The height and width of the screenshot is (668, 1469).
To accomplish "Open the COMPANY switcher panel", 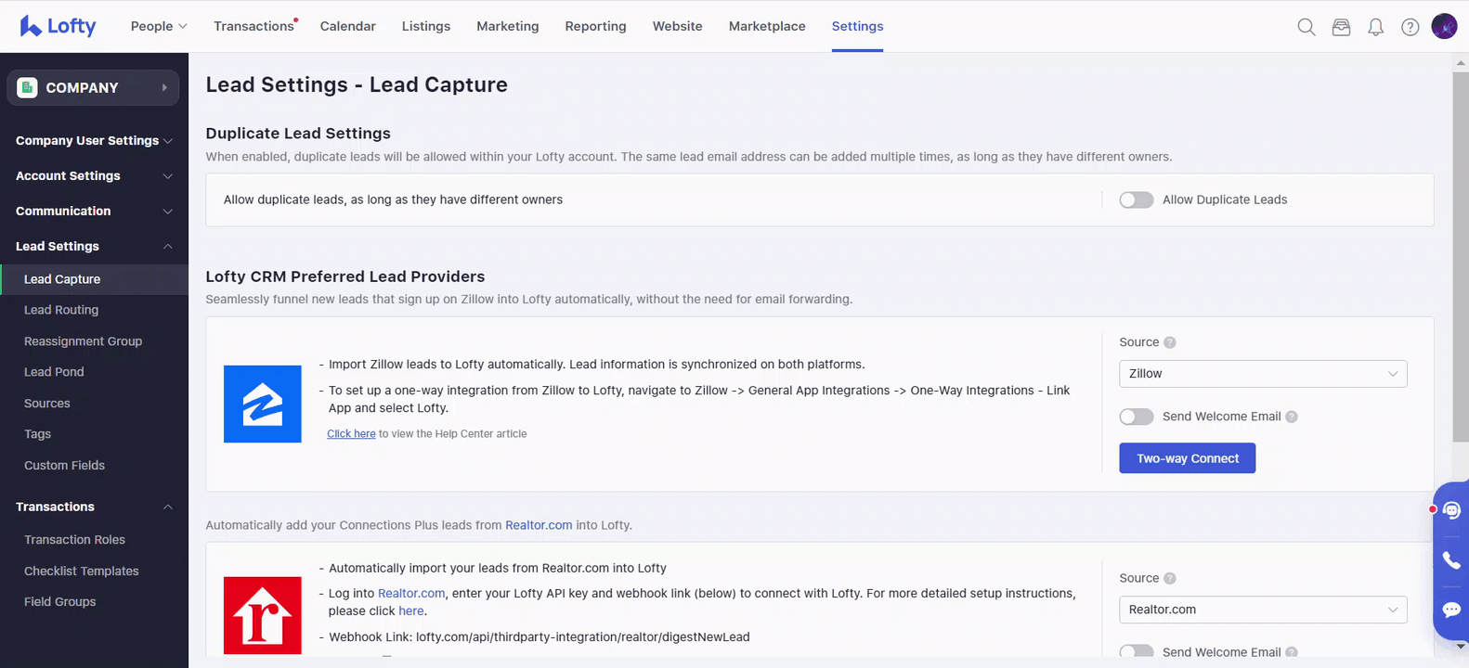I will (x=93, y=87).
